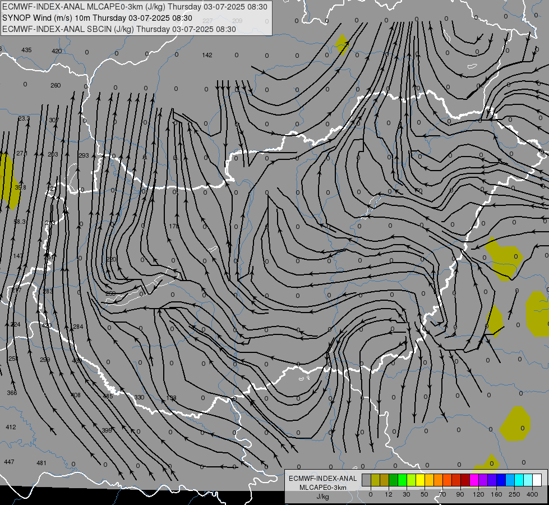Click the map value 395
549x505 pixels.
pos(107,430)
